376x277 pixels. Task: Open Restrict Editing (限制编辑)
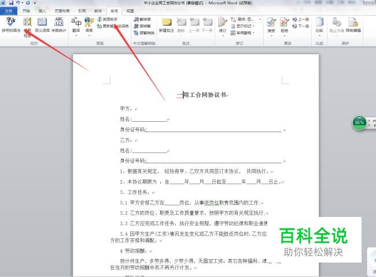pyautogui.click(x=353, y=25)
